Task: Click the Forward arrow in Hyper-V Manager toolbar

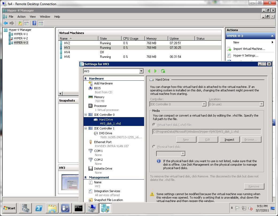Action: tap(12, 23)
